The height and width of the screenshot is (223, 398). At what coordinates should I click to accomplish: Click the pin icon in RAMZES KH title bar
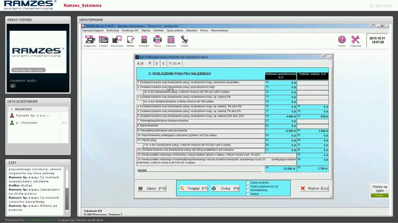[373, 26]
